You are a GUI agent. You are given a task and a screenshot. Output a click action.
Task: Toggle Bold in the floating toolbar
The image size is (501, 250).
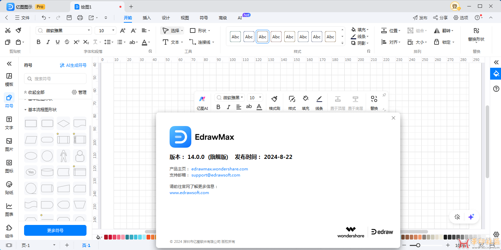pyautogui.click(x=218, y=107)
